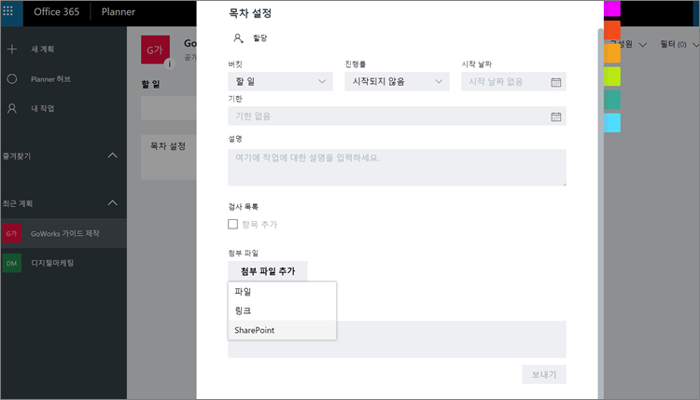Check the 항목 추가 checklist checkbox
This screenshot has height=400, width=700.
pyautogui.click(x=233, y=224)
